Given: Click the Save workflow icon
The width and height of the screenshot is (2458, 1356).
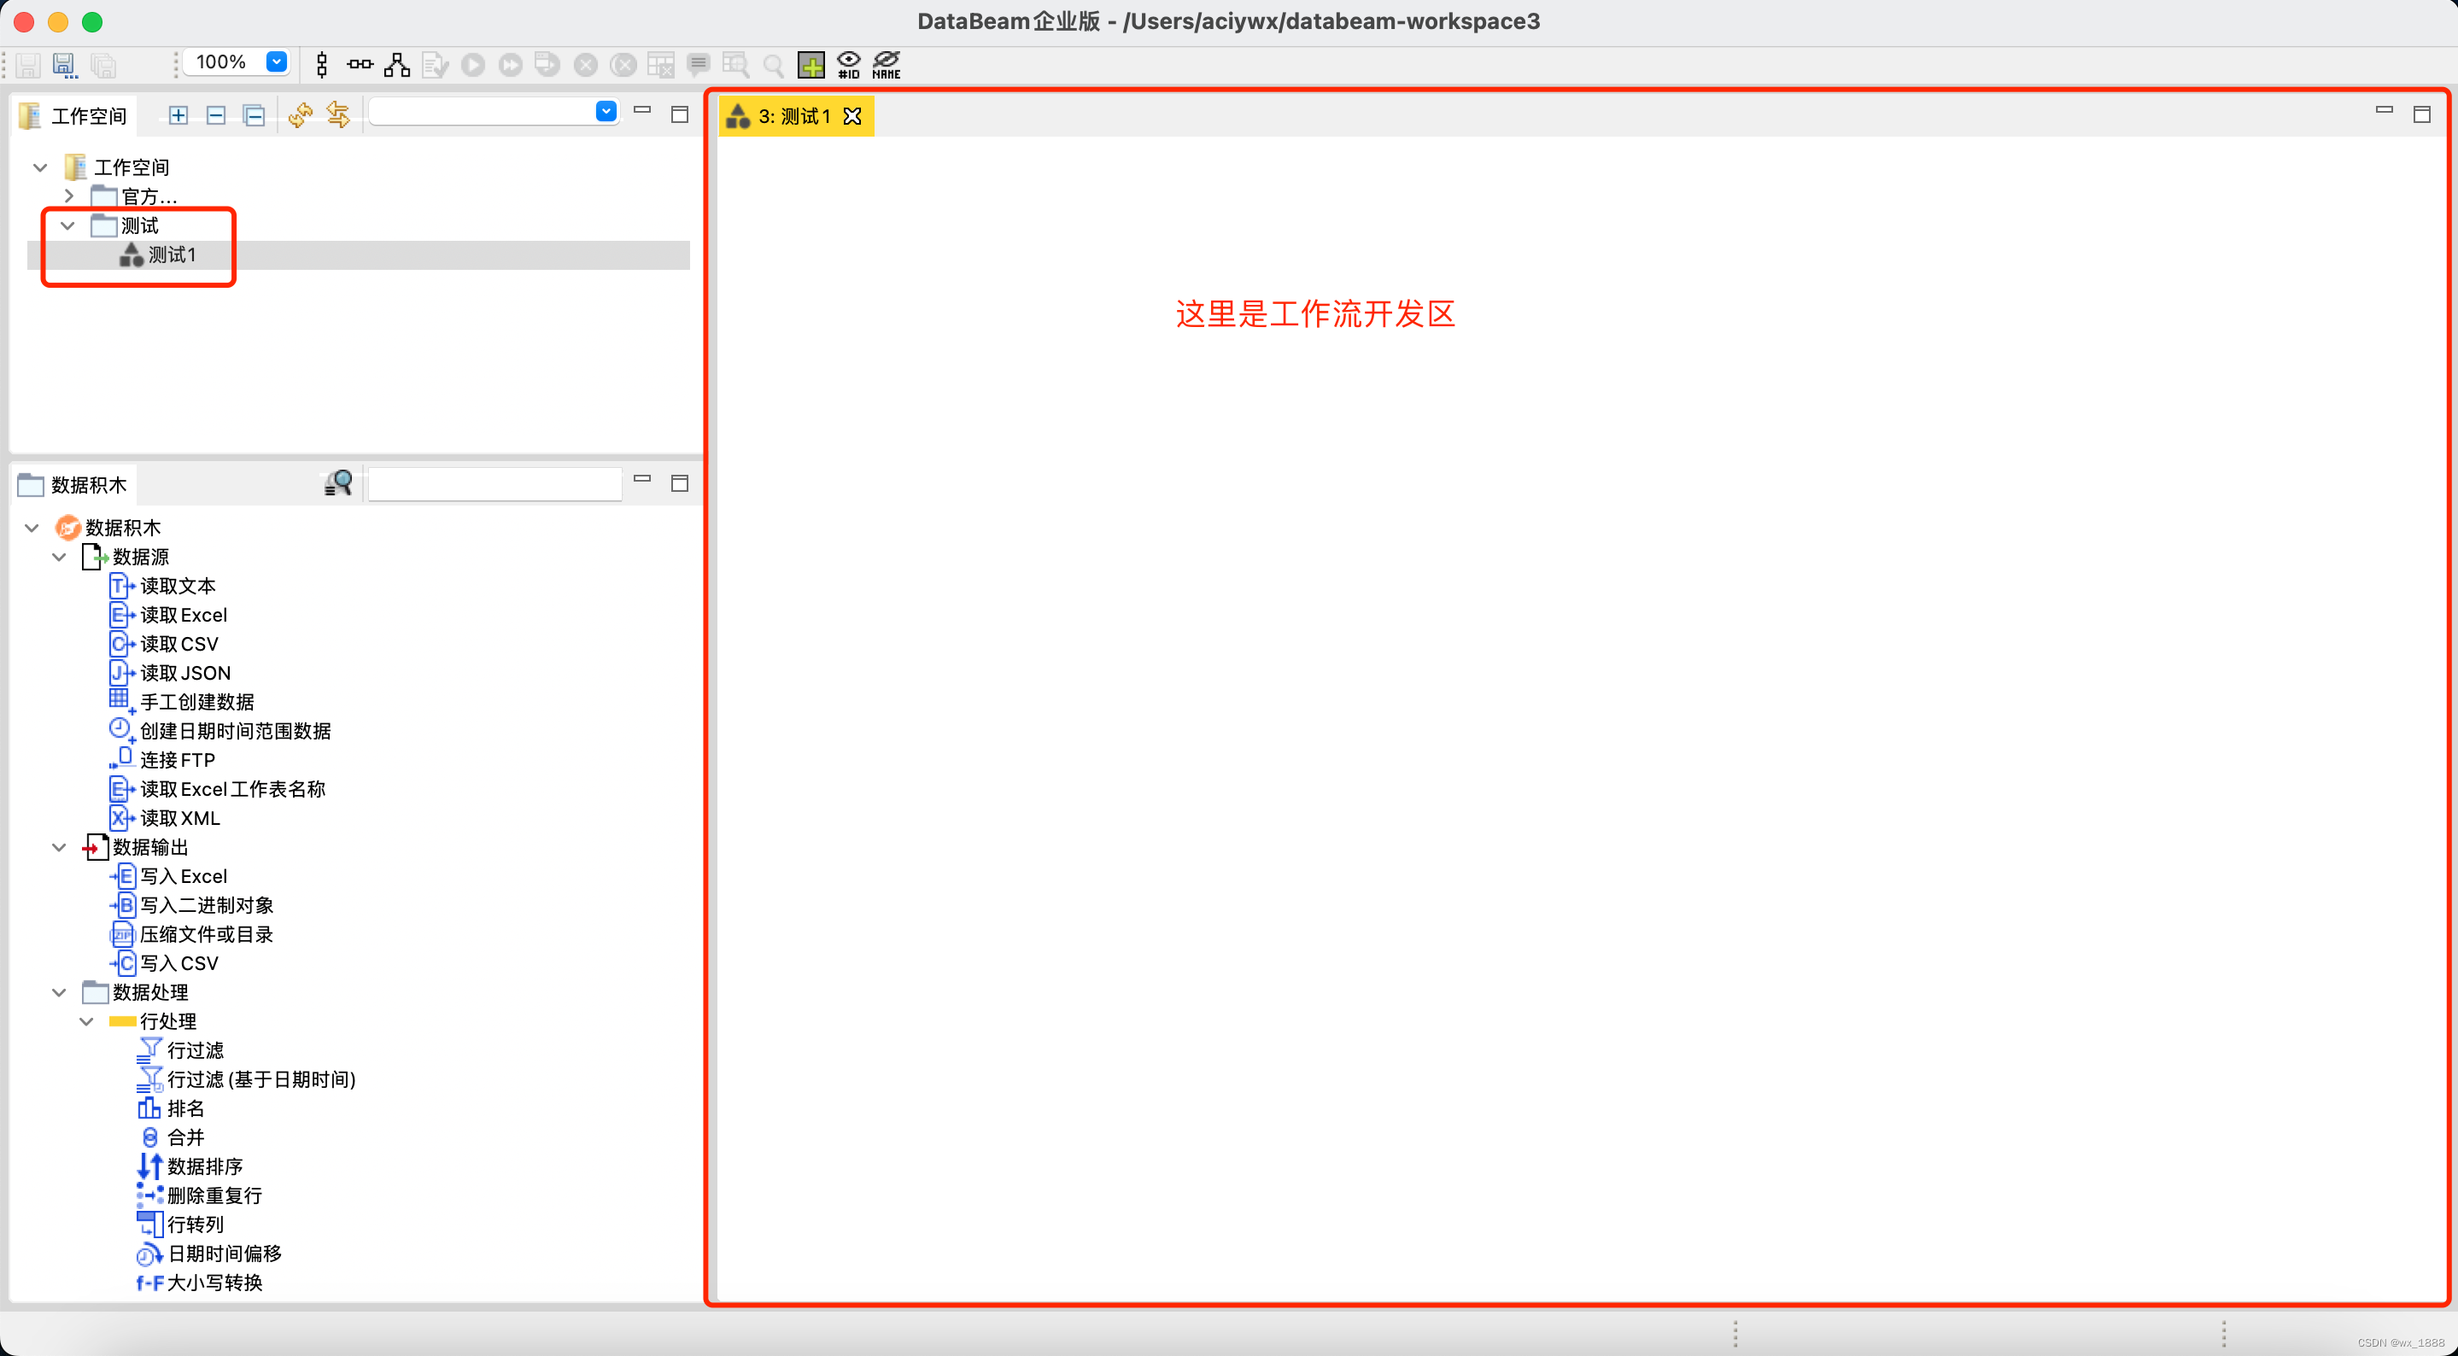Looking at the screenshot, I should 27,64.
